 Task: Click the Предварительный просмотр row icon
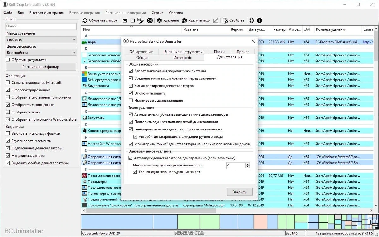[x=84, y=199]
